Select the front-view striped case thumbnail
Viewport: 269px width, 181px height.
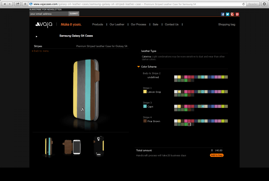point(49,146)
